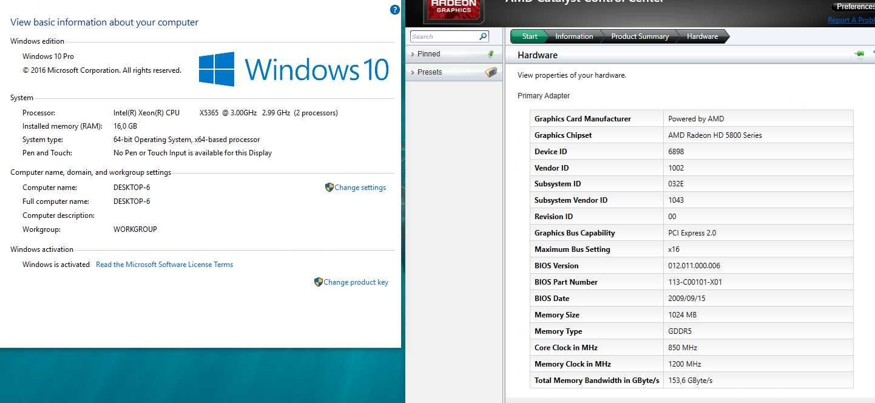Select the Core Clock value 850 MHz
875x403 pixels.
click(683, 348)
